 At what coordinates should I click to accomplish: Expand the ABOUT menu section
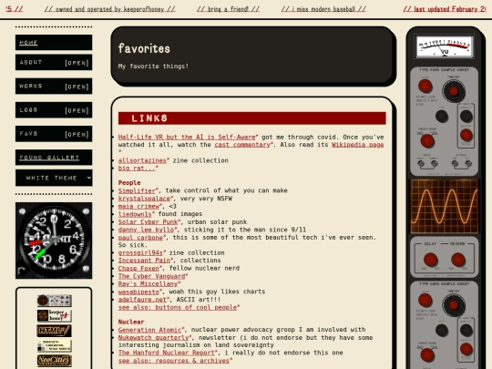click(x=54, y=63)
